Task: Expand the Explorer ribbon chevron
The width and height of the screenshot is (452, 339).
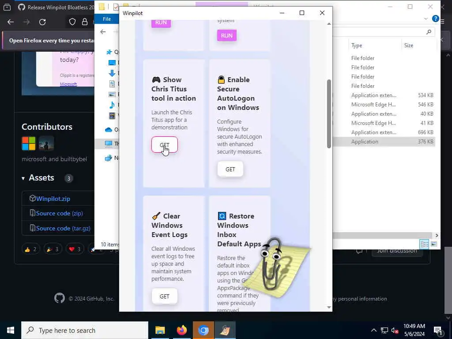Action: (426, 19)
